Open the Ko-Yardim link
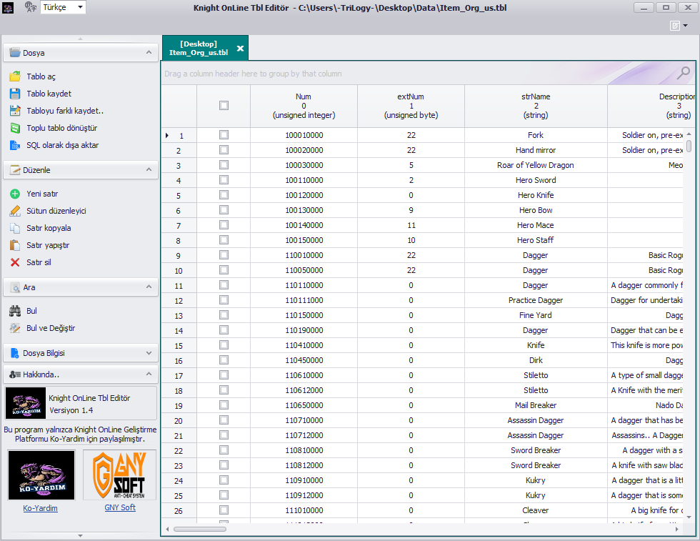 click(x=40, y=508)
